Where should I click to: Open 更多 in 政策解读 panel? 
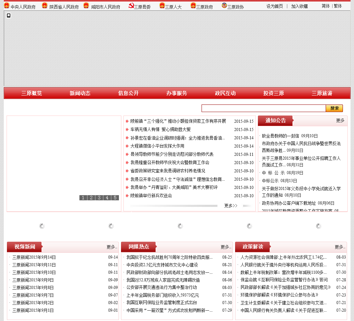[340, 247]
